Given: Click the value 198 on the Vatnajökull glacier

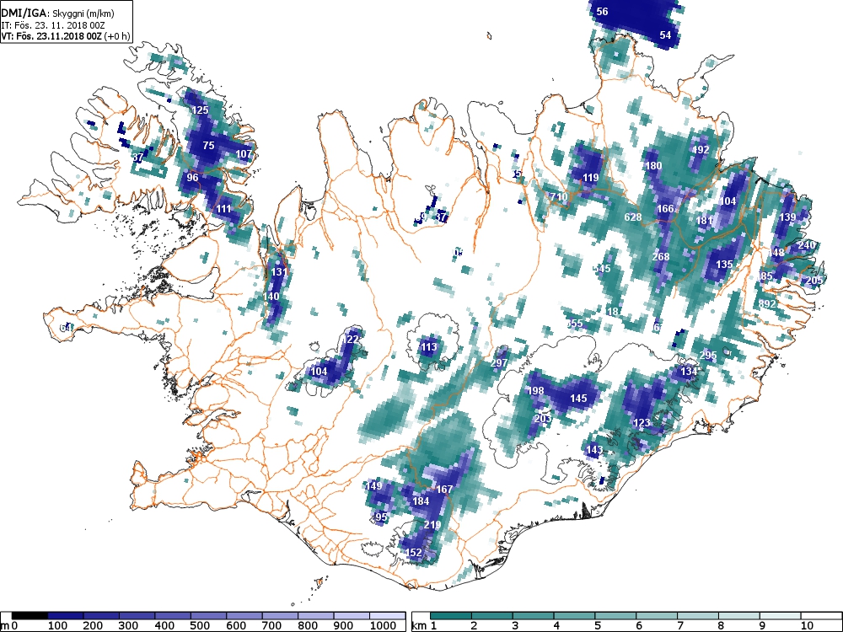Looking at the screenshot, I should tap(535, 391).
